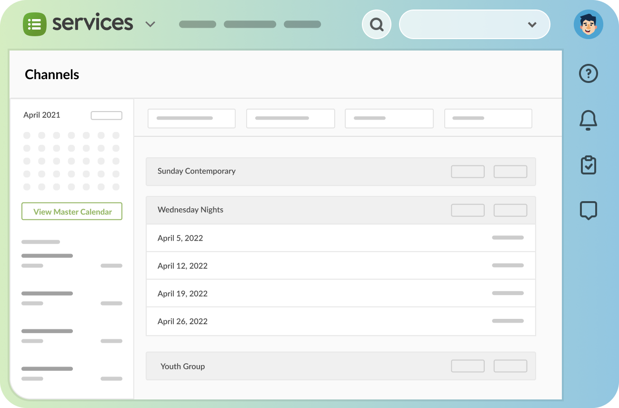Click the green Services logo icon
The image size is (619, 408).
[34, 23]
